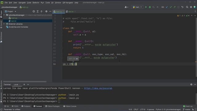Viewport: 197px width, 111px height.
Task: Click the Git update project arrow
Action: [x=167, y=7]
